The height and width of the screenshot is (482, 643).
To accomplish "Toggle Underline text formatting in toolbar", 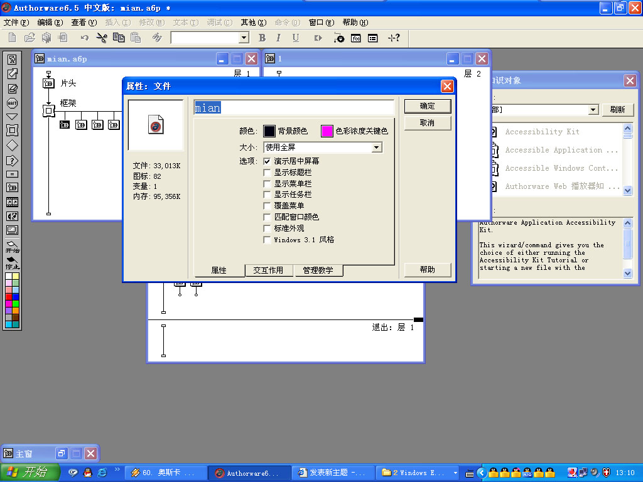I will 295,38.
